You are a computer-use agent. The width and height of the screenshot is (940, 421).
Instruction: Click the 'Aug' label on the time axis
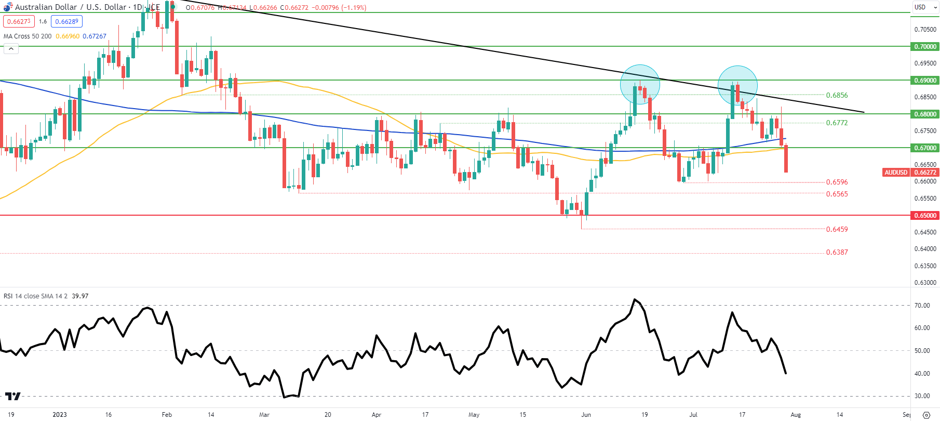796,415
